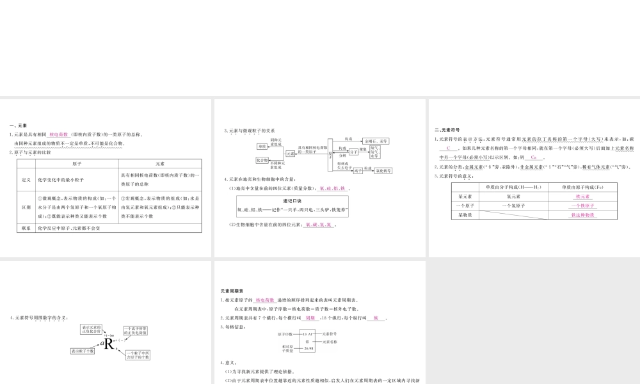This screenshot has width=640, height=384.
Task: Click the 单质 box in the relationship diagram
Action: (262, 146)
